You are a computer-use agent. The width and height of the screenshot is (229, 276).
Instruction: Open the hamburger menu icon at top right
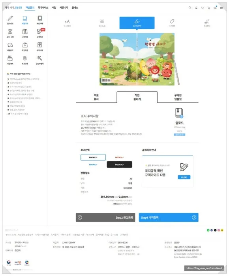click(221, 8)
